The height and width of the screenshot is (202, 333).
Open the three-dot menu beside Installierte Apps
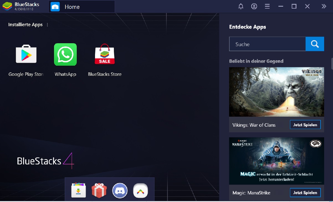47,25
